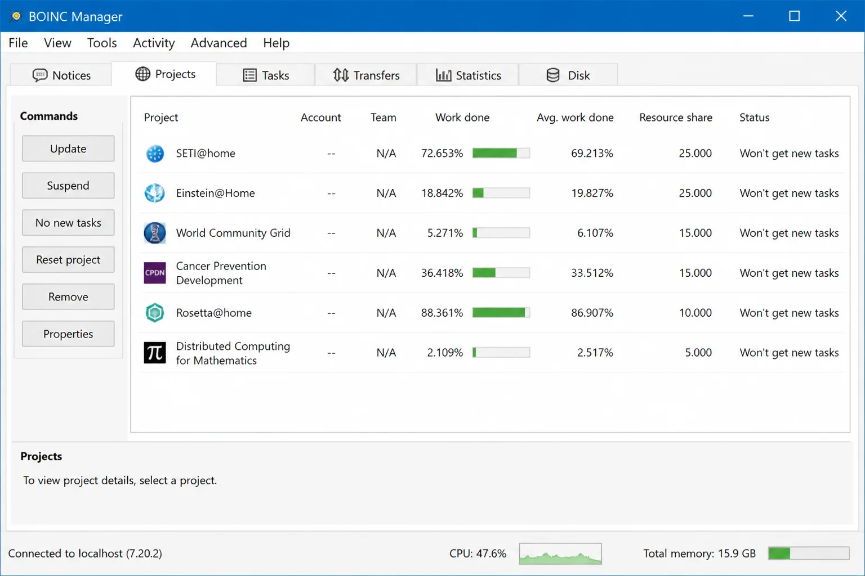Click the World Community Grid icon
Screen dimensions: 865x576
(155, 233)
